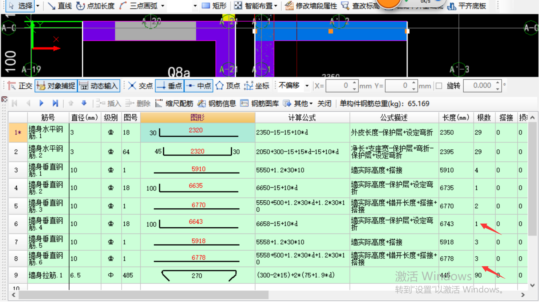Click the 根数 column header
This screenshot has height=302, width=539.
(x=484, y=117)
